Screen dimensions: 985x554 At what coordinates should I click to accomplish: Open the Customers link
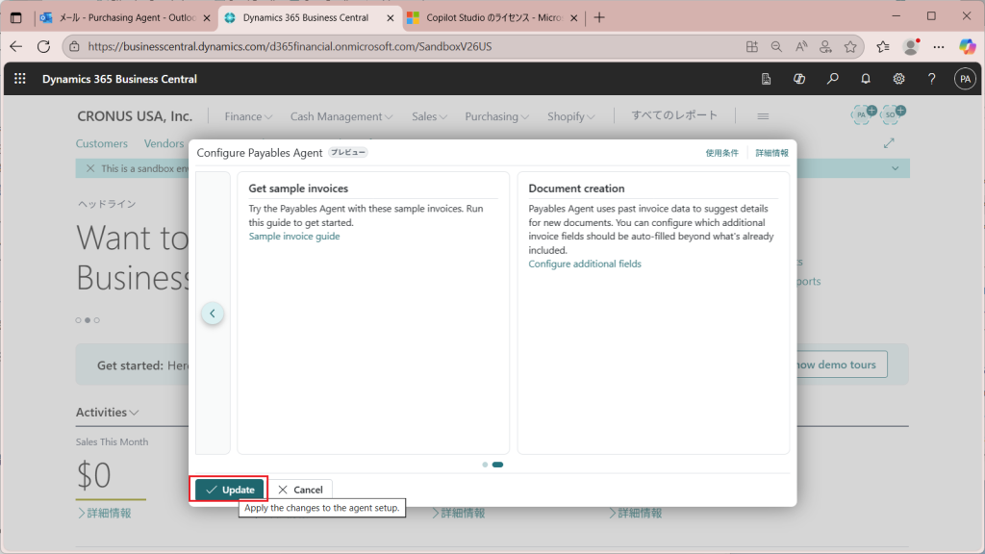102,143
